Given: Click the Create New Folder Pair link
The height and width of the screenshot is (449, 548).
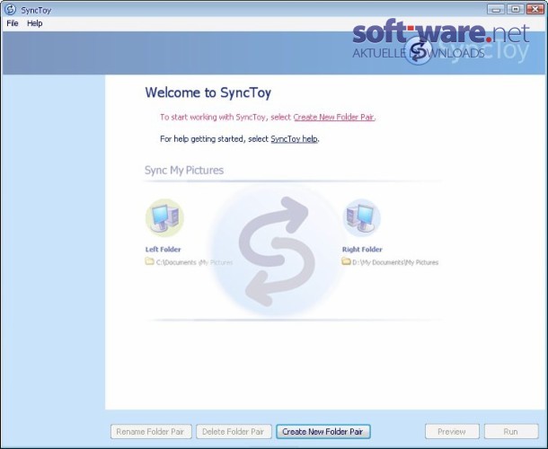Looking at the screenshot, I should (x=334, y=117).
